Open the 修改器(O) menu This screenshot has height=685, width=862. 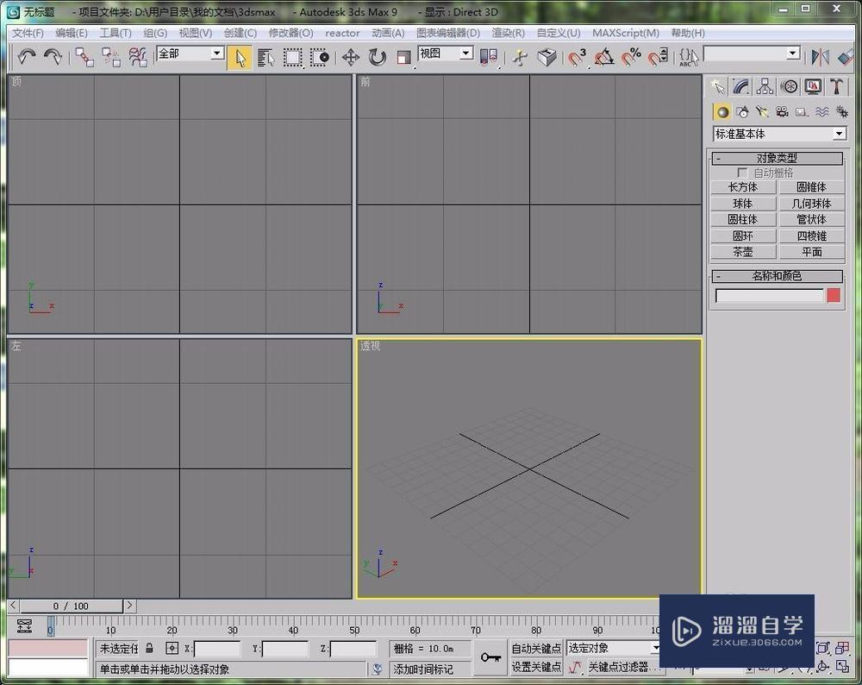[290, 33]
